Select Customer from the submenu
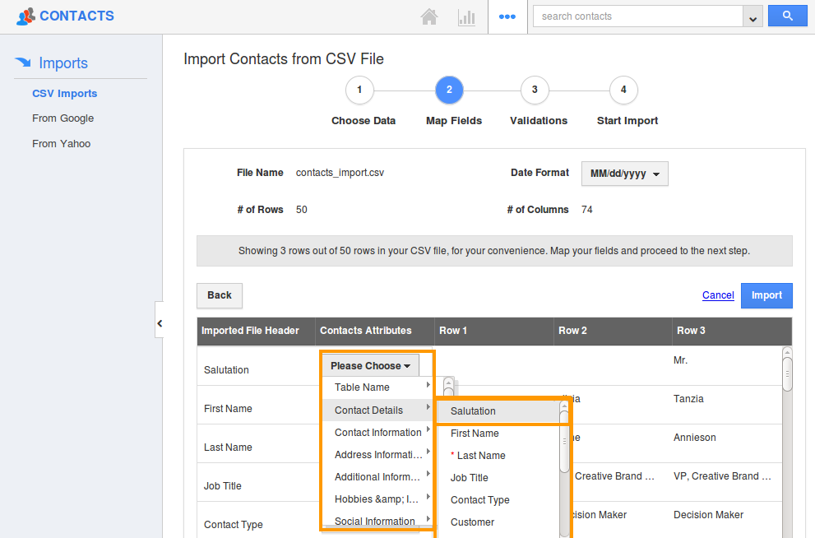The height and width of the screenshot is (538, 815). pos(498,522)
